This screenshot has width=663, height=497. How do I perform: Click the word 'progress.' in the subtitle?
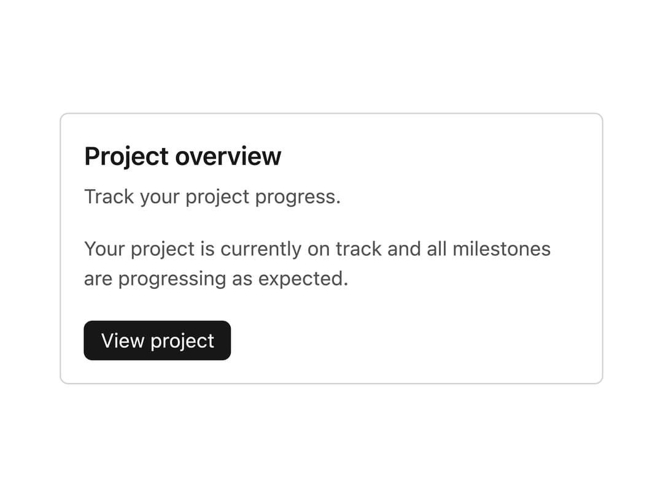(298, 198)
